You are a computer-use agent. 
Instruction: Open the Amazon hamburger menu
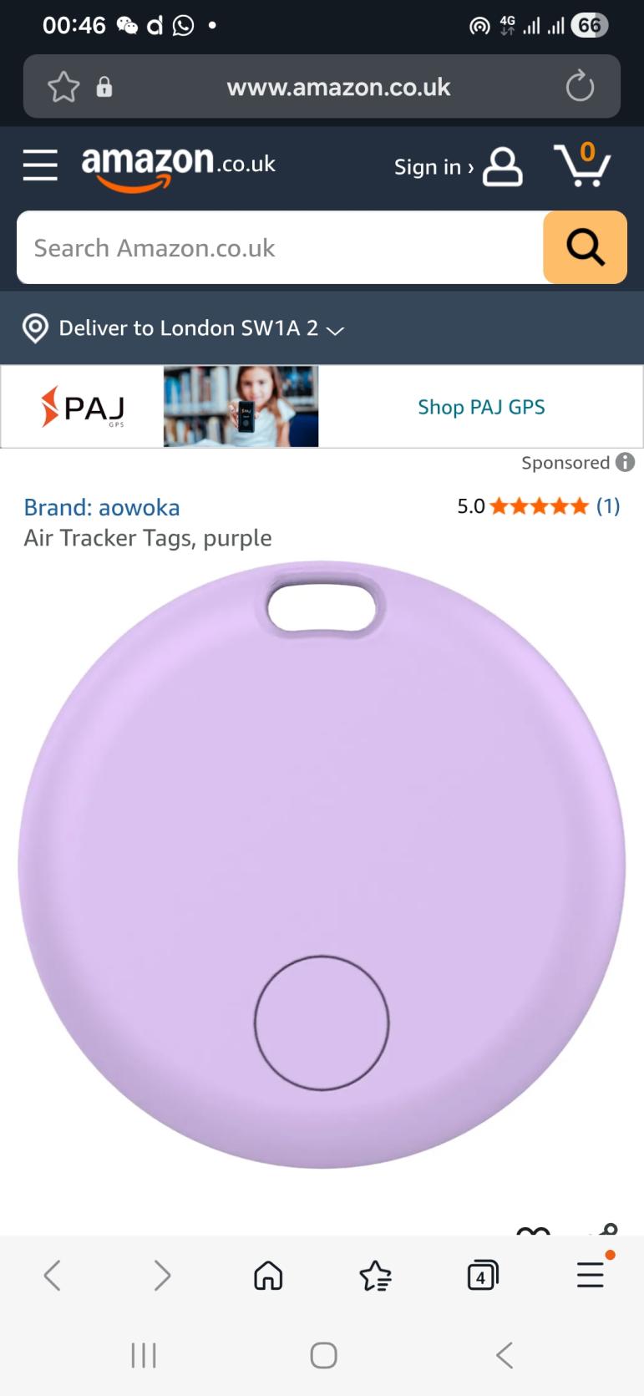tap(40, 165)
